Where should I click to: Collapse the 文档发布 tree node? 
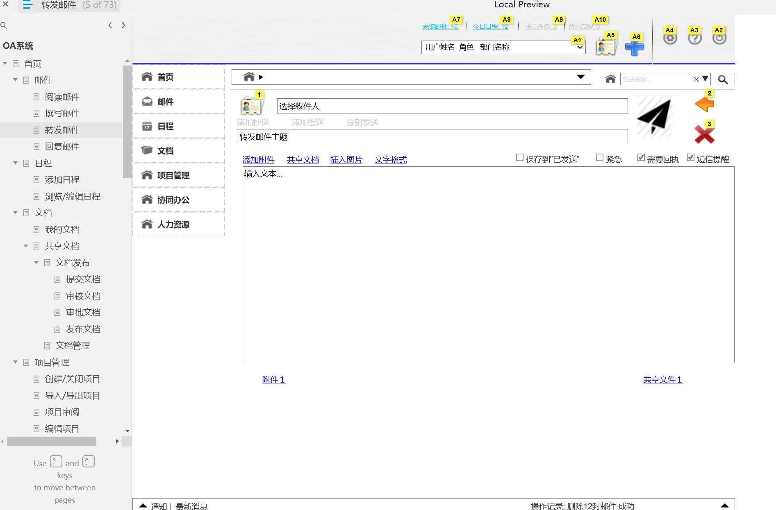pos(36,263)
